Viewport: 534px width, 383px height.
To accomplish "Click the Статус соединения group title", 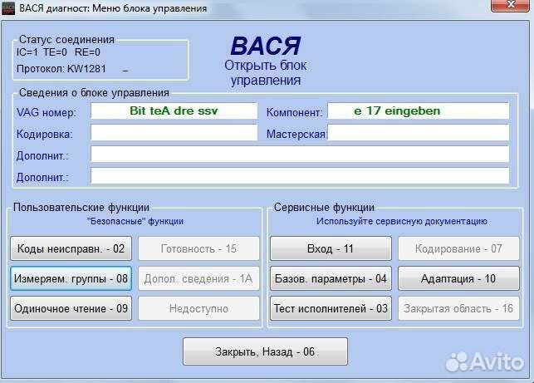I will (x=66, y=40).
